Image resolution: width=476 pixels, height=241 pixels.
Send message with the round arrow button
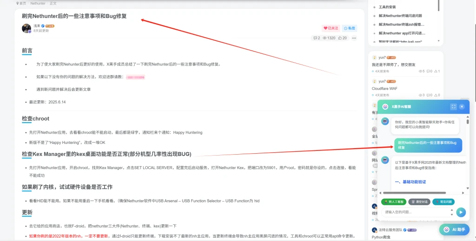point(461,212)
